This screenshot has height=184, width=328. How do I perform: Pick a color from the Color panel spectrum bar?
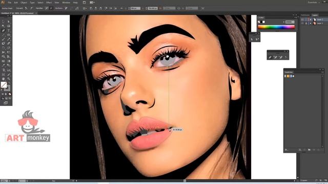tap(276, 27)
